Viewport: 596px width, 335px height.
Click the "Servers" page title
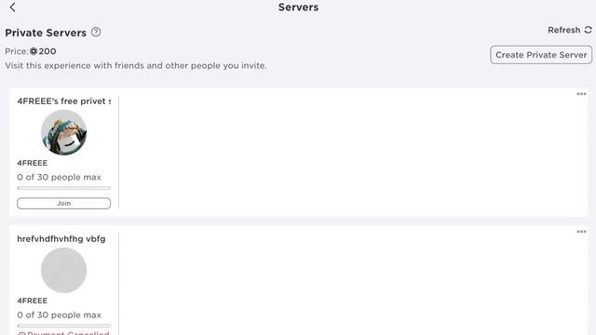point(298,7)
